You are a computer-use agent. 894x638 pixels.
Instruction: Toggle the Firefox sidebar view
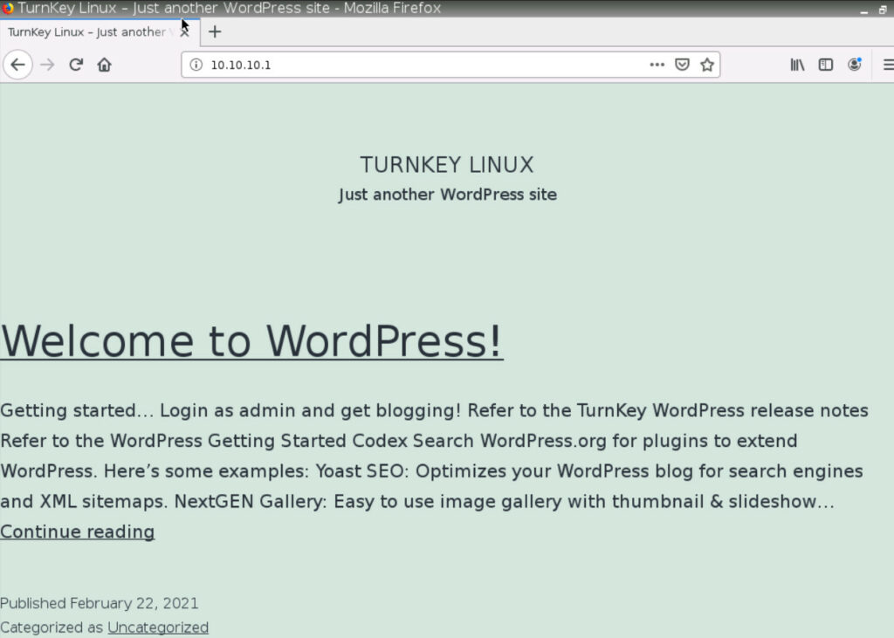coord(825,65)
